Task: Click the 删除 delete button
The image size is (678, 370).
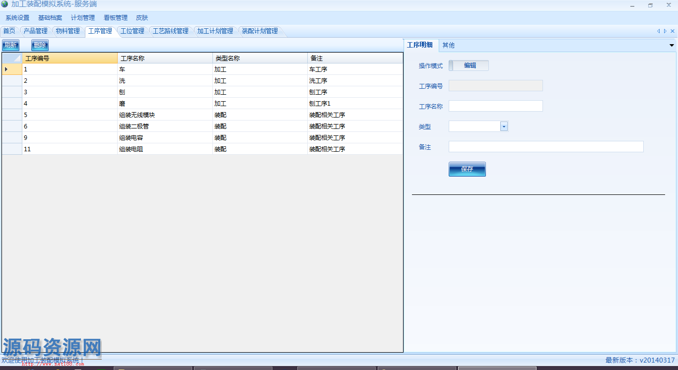Action: pos(40,45)
